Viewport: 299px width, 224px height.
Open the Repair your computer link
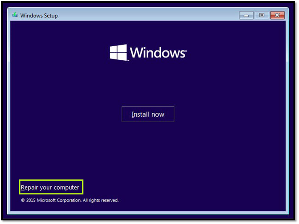point(50,187)
